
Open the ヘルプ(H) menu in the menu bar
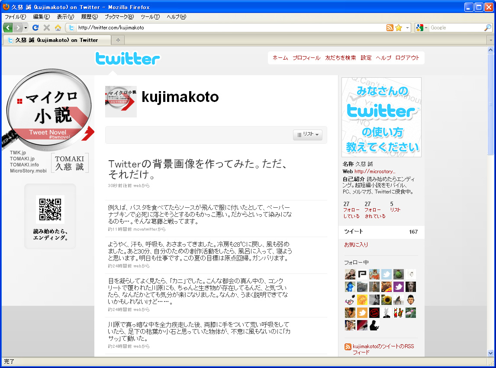[176, 17]
